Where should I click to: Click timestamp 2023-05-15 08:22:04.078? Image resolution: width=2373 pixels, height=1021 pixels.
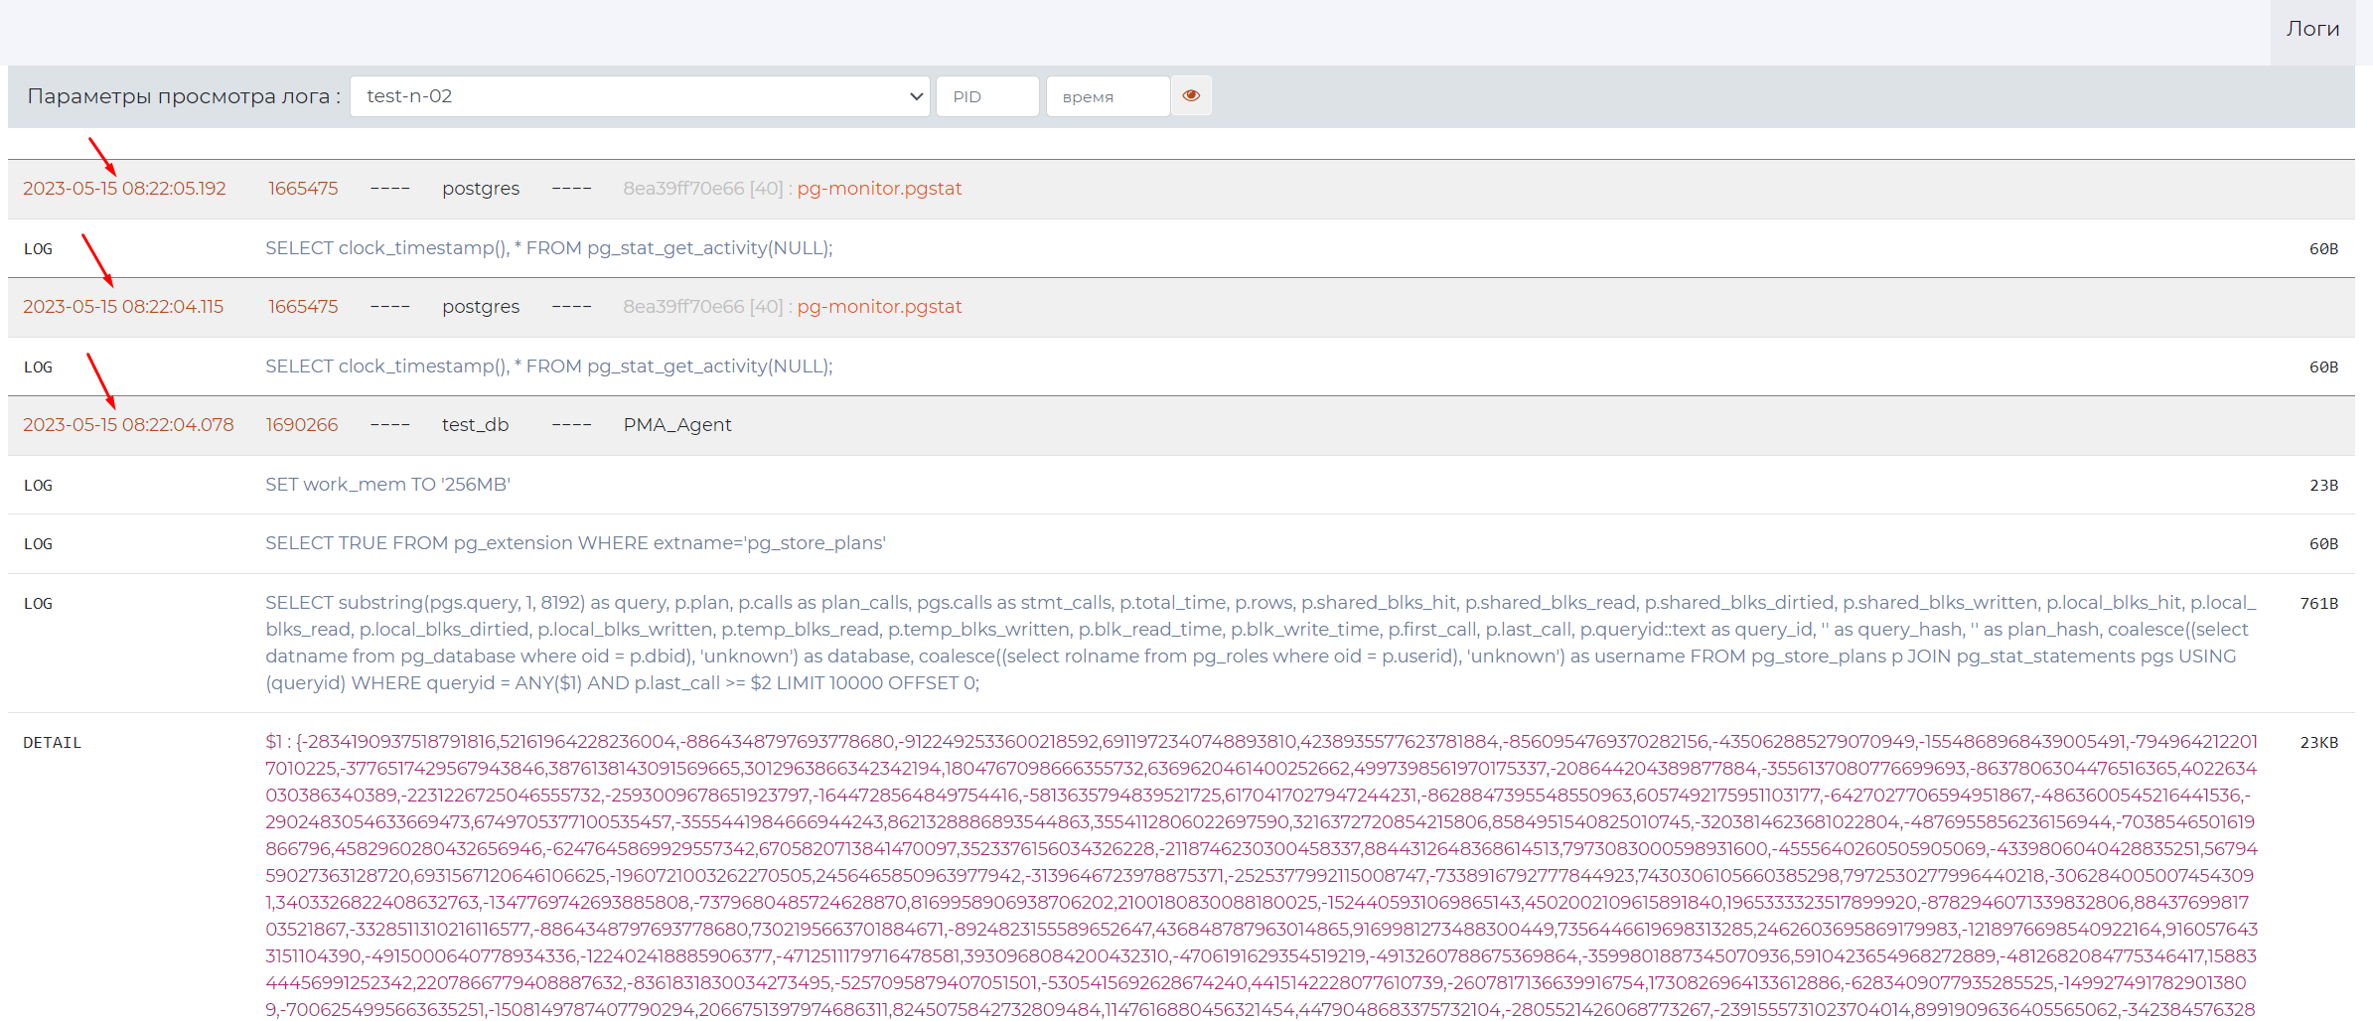click(128, 425)
